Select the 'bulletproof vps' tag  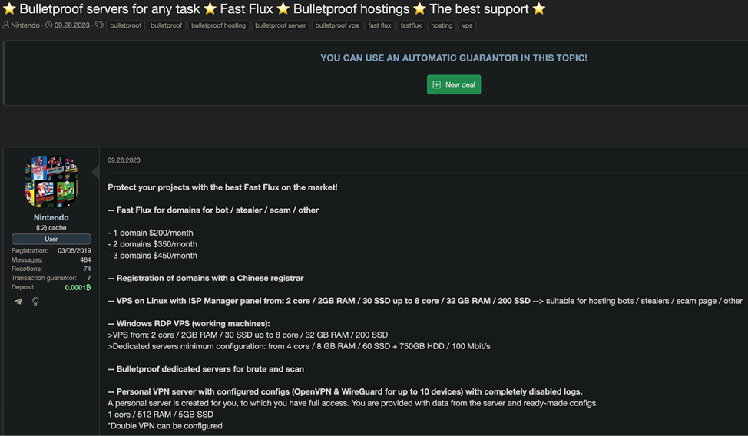pos(337,25)
